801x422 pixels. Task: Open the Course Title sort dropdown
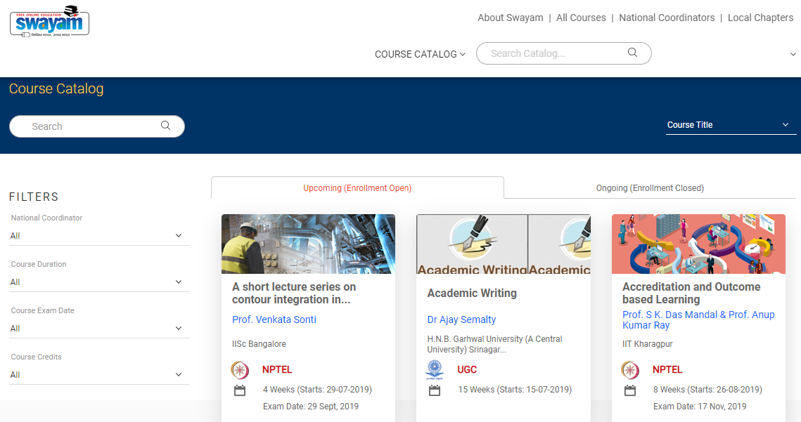coord(729,125)
